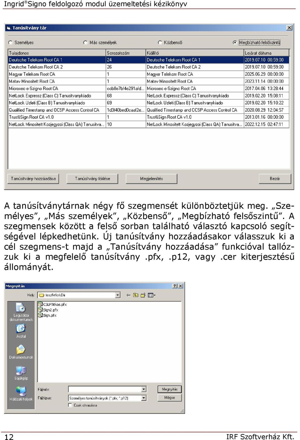The image size is (300, 440).
Task: Click the help question mark icon
Action: (175, 286)
